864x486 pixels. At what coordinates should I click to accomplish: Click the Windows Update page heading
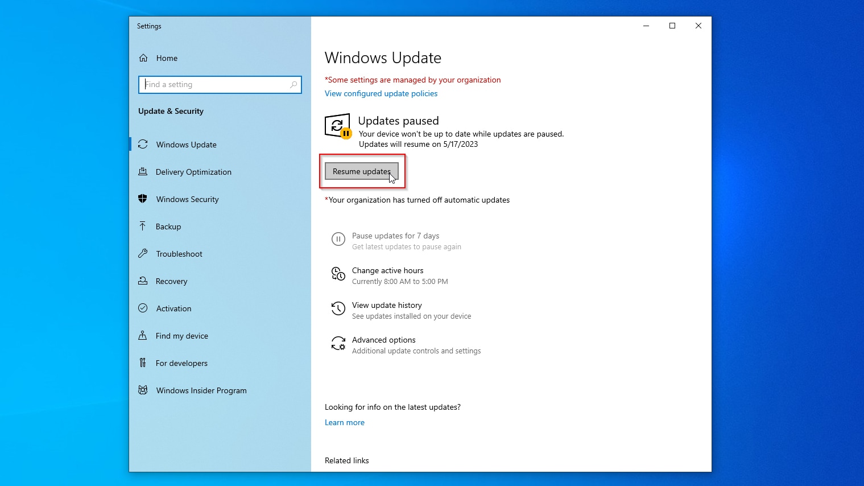pos(383,58)
